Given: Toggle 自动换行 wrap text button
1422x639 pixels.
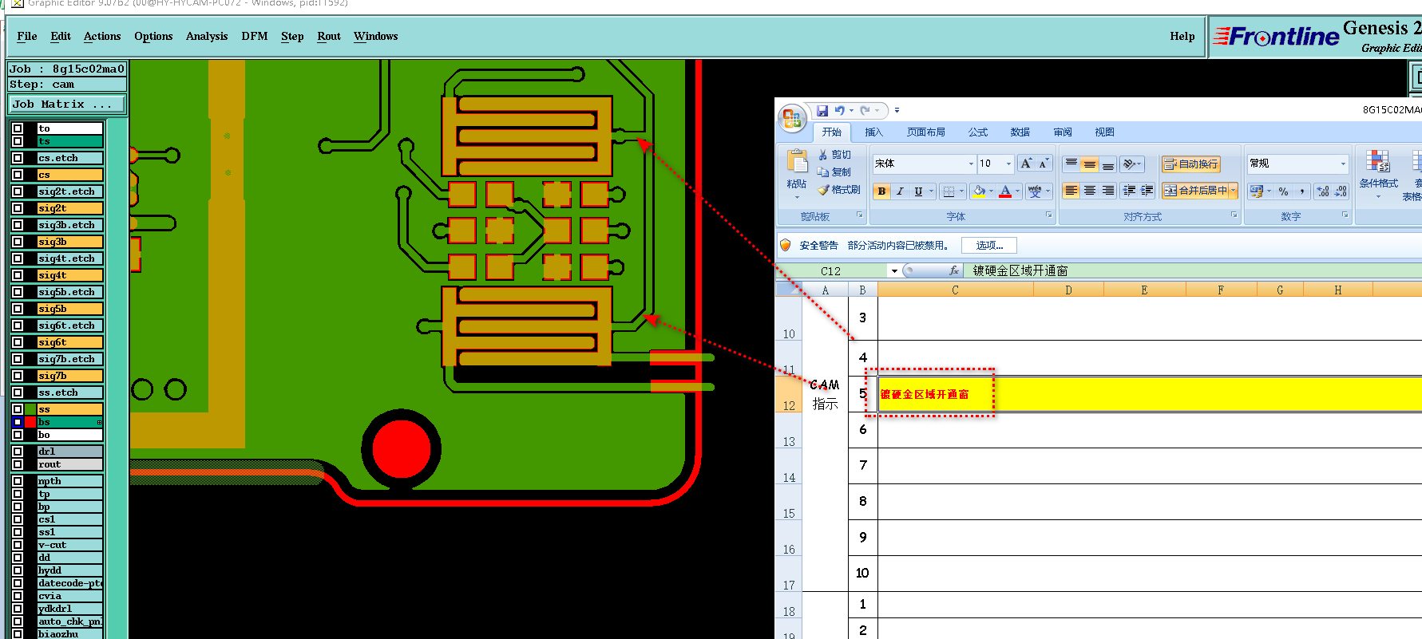Looking at the screenshot, I should click(1190, 164).
